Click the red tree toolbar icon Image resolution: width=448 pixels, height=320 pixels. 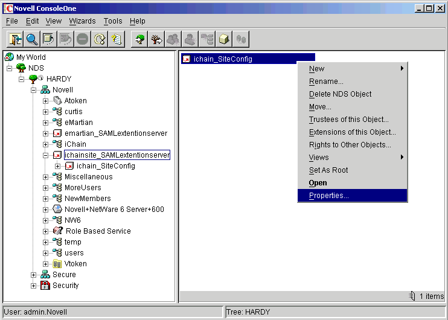coord(156,39)
